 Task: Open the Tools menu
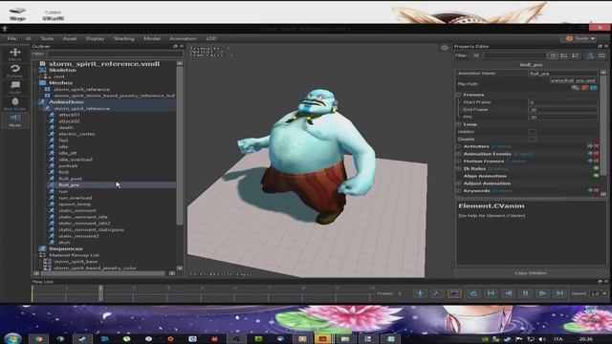point(47,38)
